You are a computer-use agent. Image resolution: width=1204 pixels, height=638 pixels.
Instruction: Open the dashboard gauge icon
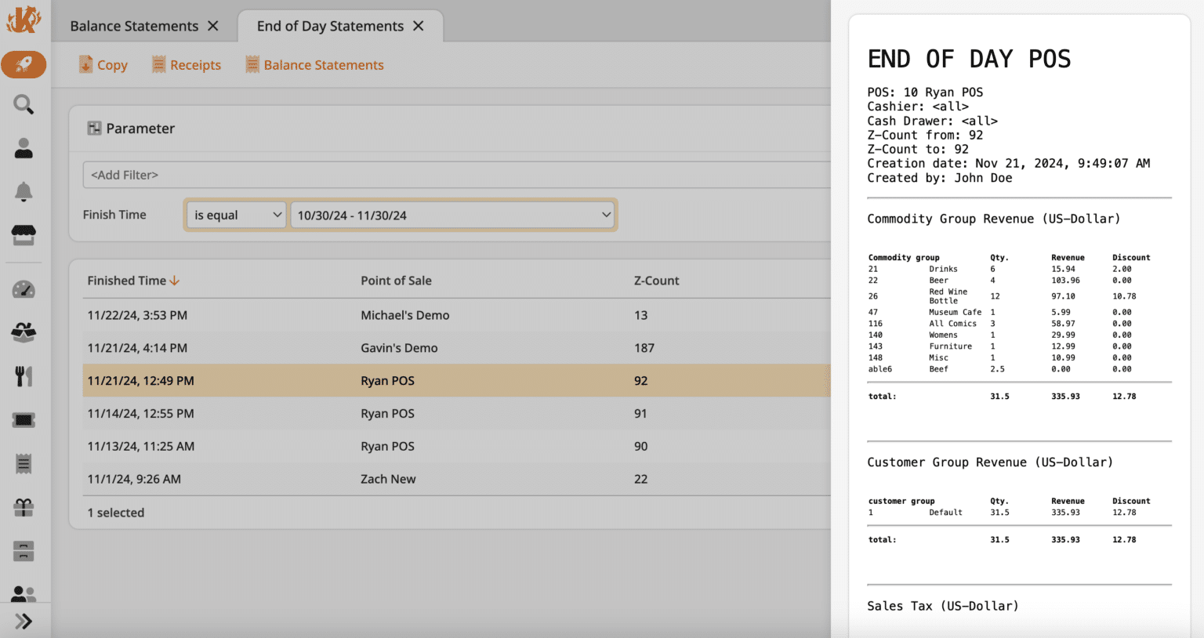click(24, 290)
